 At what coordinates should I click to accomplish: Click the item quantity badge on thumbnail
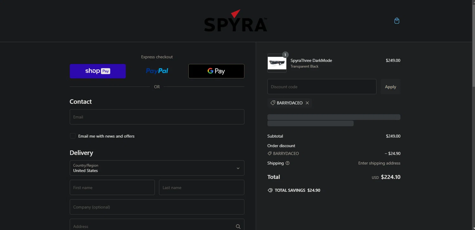coord(285,55)
